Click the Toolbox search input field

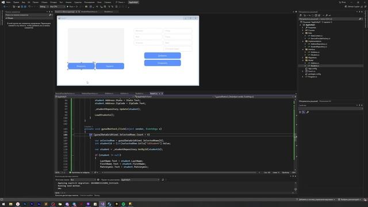pyautogui.click(x=28, y=15)
